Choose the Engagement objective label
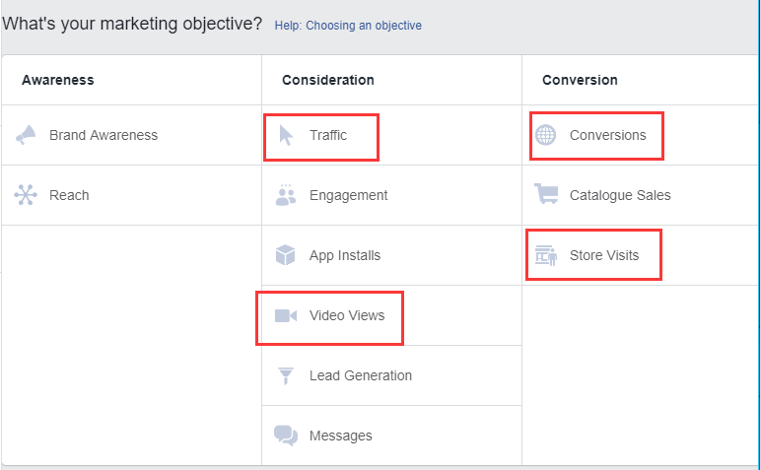 349,195
